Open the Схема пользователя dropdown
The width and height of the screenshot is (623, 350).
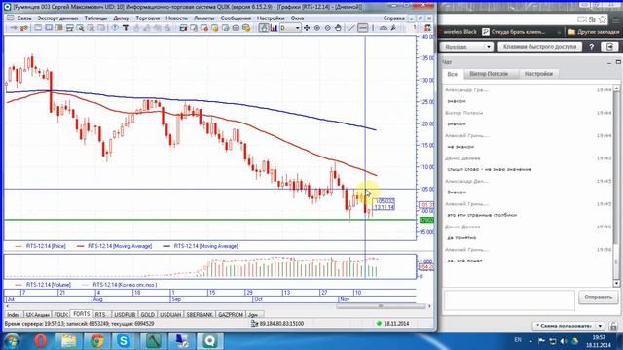click(568, 326)
